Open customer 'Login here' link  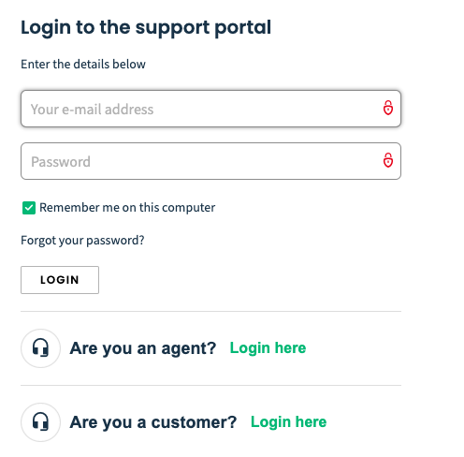(x=289, y=422)
